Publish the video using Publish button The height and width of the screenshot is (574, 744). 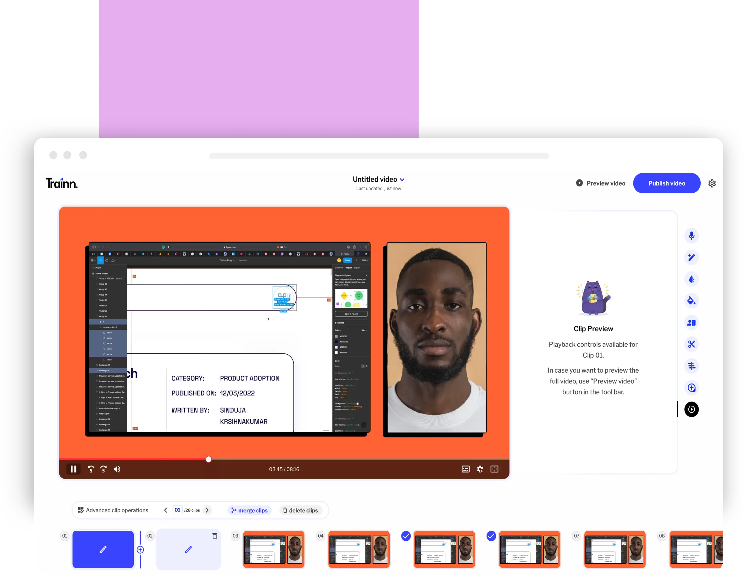tap(666, 183)
